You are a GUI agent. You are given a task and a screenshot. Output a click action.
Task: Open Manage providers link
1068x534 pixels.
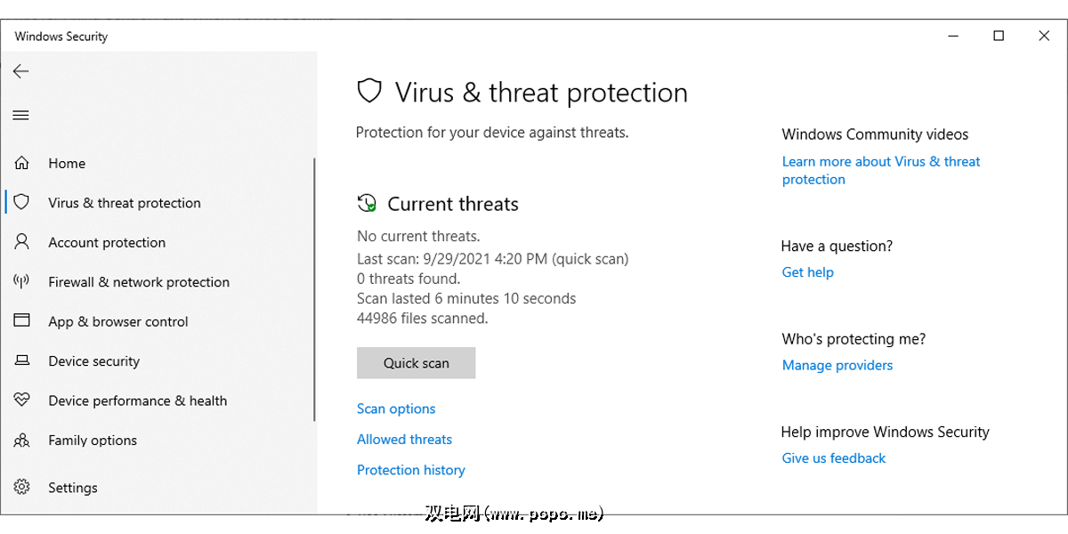837,365
